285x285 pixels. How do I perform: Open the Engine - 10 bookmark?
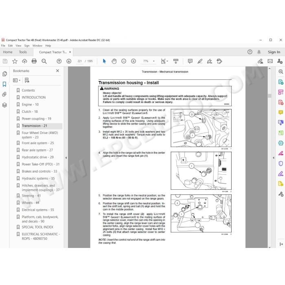(30, 105)
